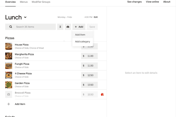Click the plus icon beside Add item row
Viewport: 176px width, 117px height.
tap(9, 104)
